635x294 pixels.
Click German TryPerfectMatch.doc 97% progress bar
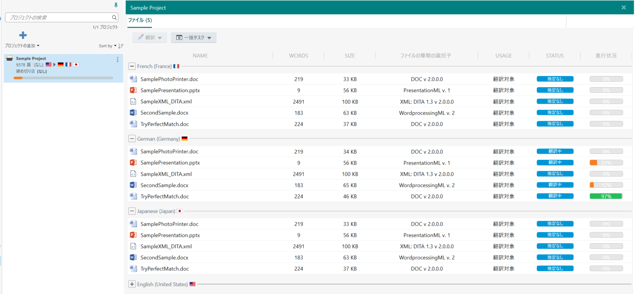[606, 196]
